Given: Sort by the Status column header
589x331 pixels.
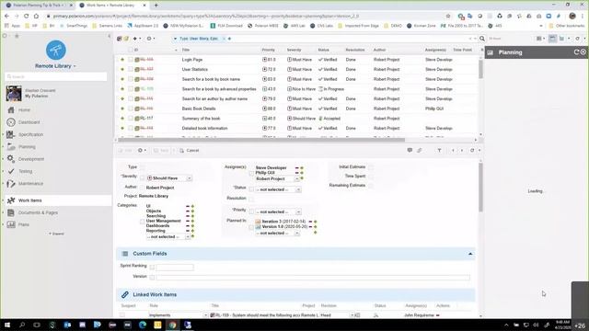Looking at the screenshot, I should 323,50.
